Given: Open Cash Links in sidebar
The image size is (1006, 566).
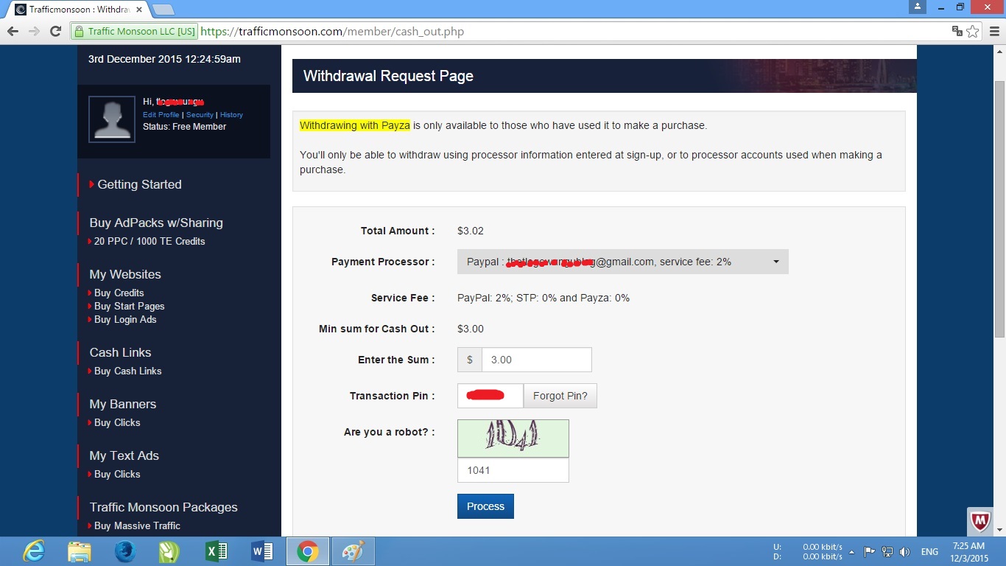Looking at the screenshot, I should (x=120, y=352).
